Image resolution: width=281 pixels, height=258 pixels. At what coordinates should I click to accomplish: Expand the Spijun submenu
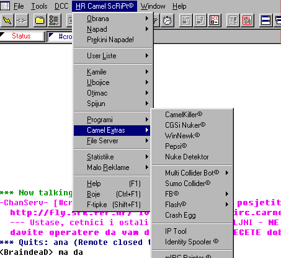113,104
